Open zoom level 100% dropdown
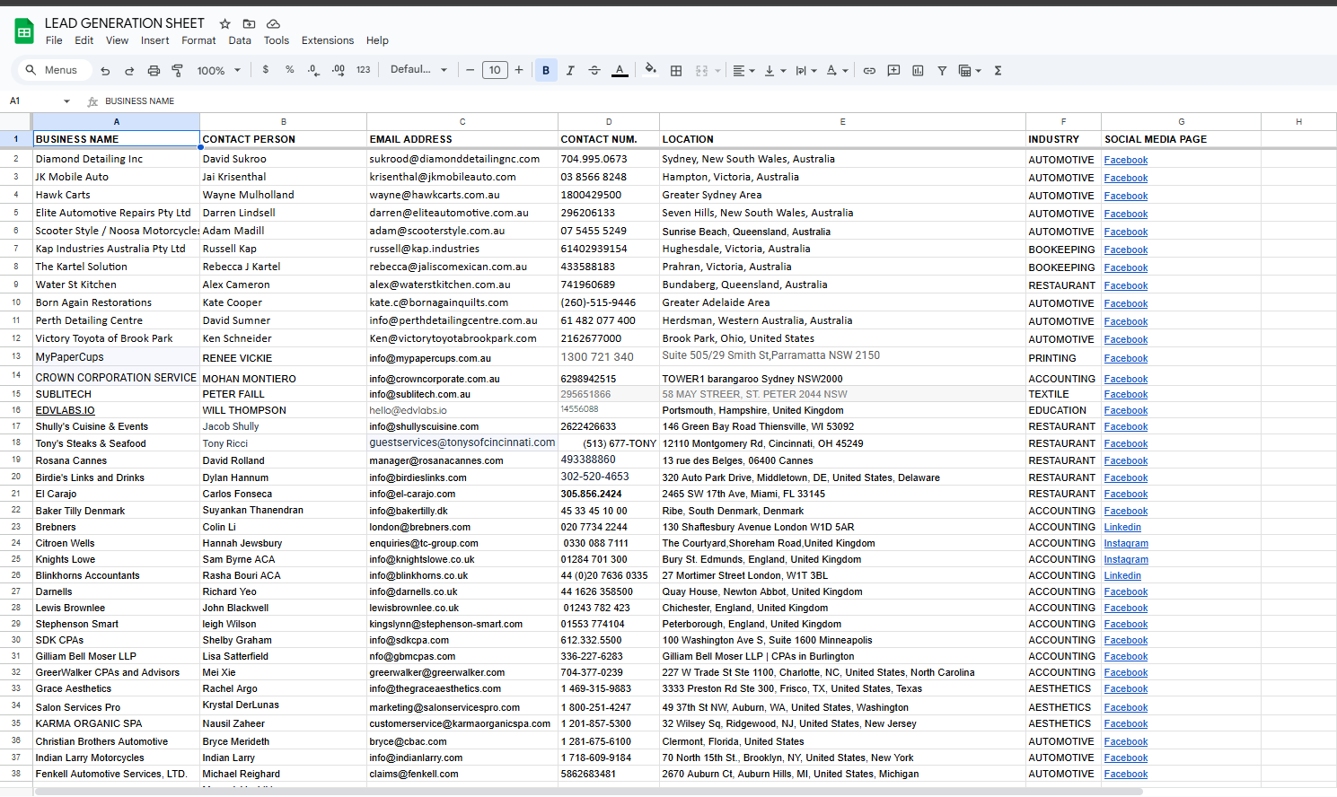1337x797 pixels. point(219,70)
